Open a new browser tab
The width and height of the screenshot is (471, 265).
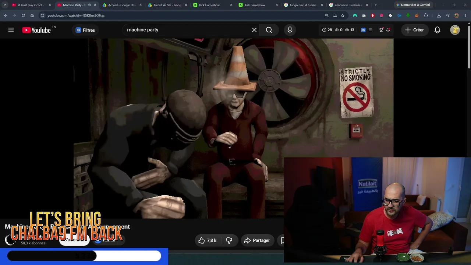376,5
